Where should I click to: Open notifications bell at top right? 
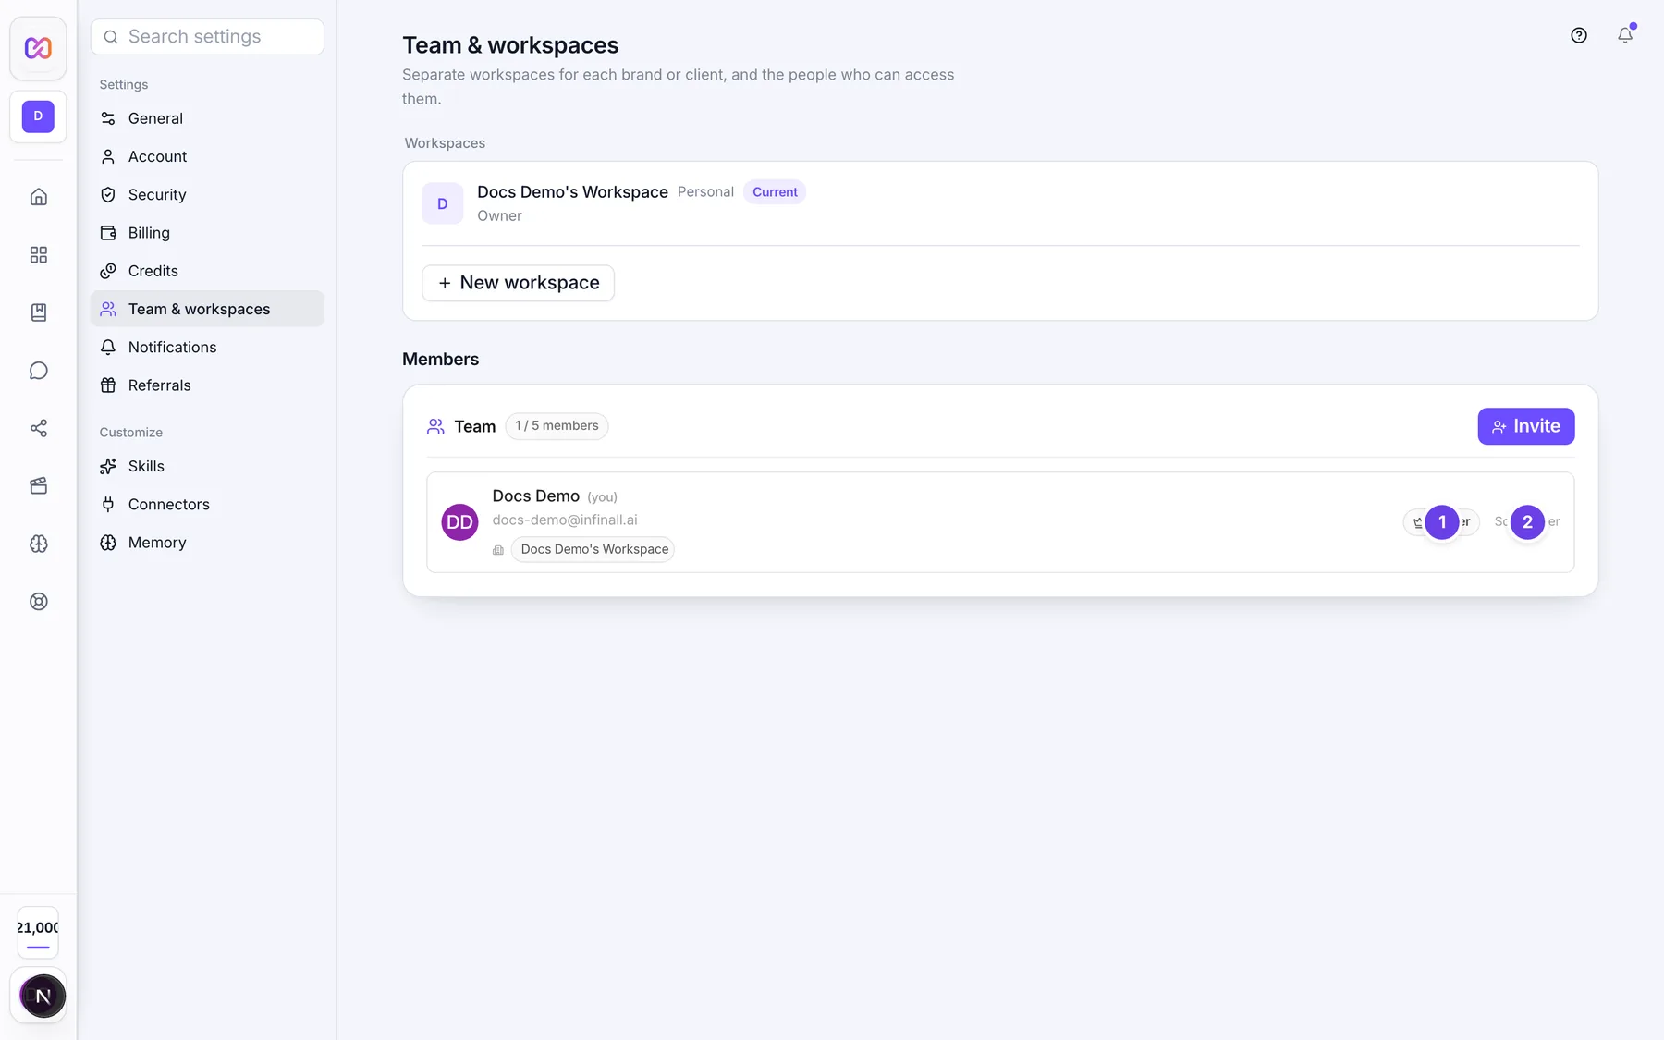(1625, 35)
